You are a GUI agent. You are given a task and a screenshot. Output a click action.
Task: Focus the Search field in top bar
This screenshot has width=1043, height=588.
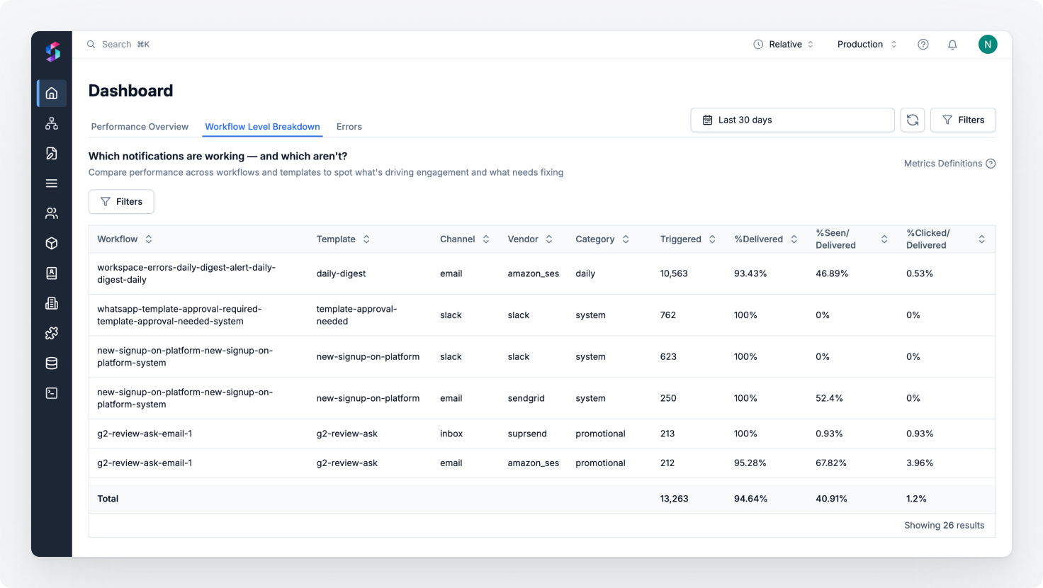tap(118, 44)
